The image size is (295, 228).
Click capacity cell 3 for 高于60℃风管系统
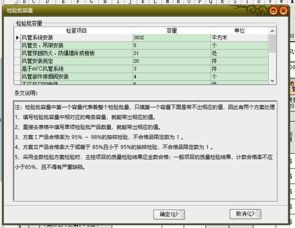[x=172, y=69]
